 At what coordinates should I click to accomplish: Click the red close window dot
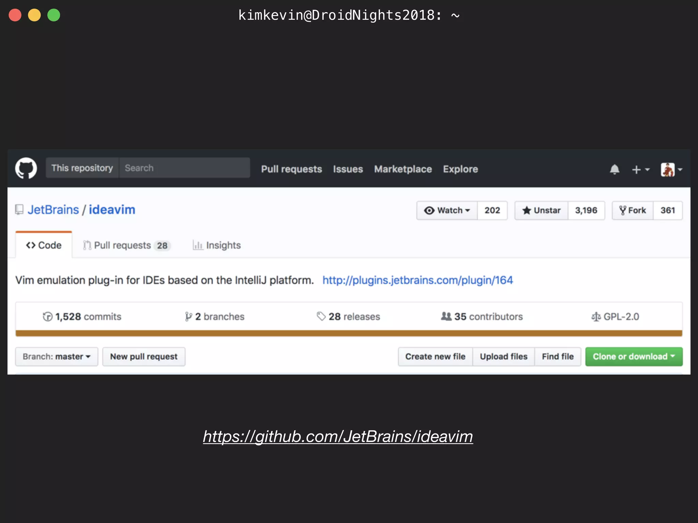click(x=15, y=15)
